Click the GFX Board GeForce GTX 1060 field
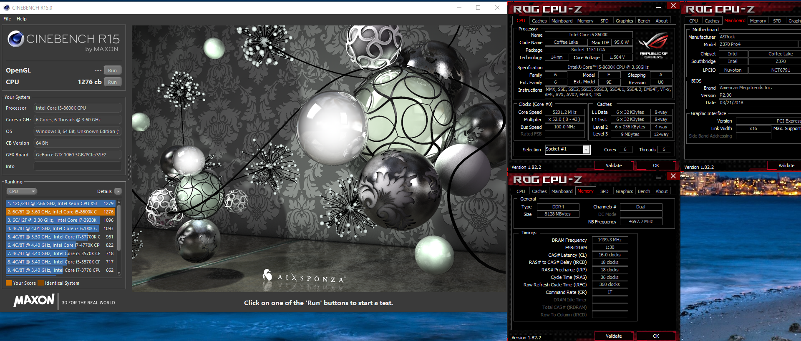Screen dimensions: 801x341 (78, 155)
